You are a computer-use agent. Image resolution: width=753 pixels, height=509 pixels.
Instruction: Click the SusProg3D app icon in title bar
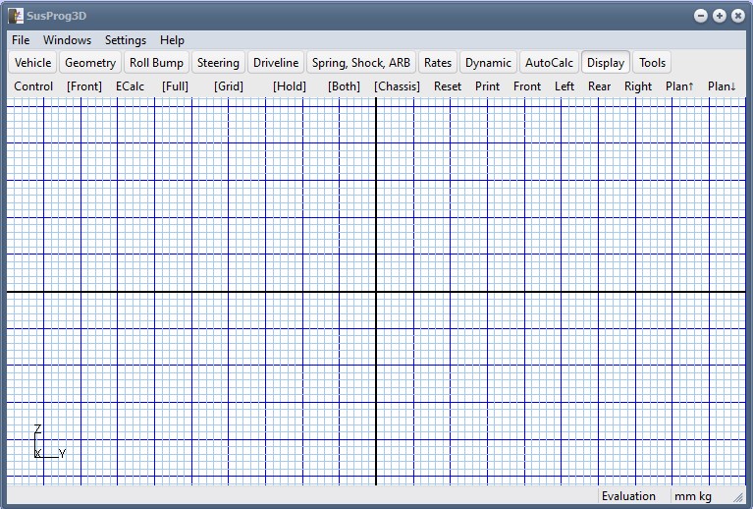point(16,16)
